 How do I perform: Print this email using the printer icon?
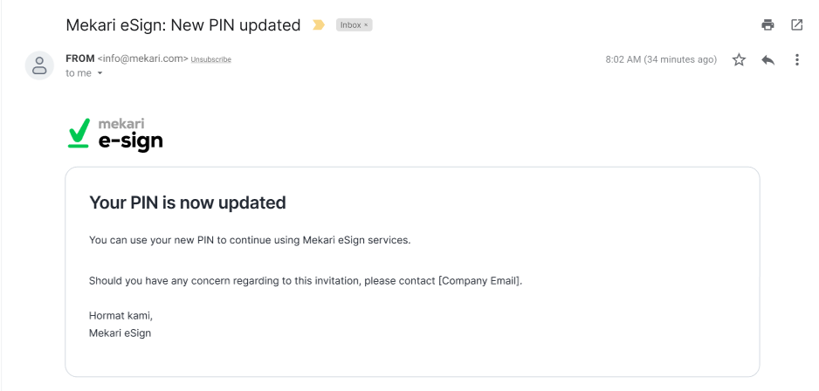coord(767,25)
